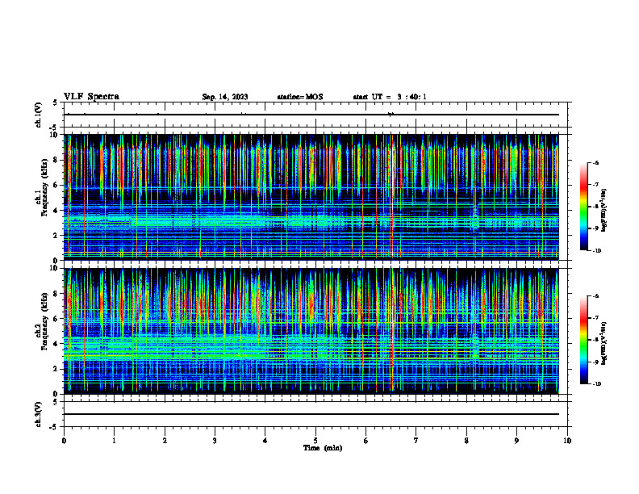Click the ch.3 voltage waveform trace
The image size is (639, 494).
[311, 414]
